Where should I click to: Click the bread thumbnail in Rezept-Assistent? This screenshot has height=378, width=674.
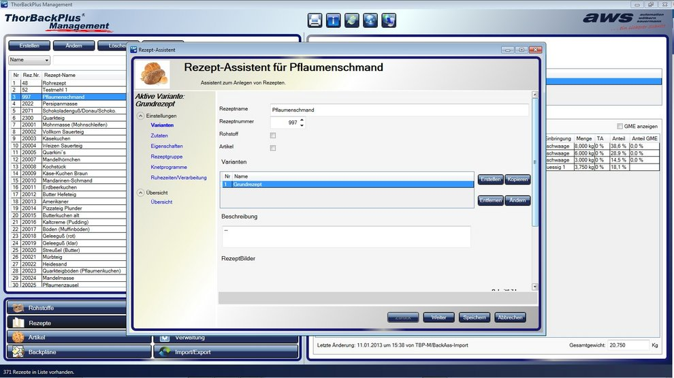[x=153, y=74]
